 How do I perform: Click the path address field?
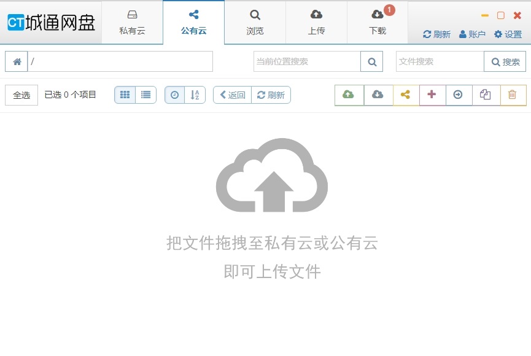pyautogui.click(x=120, y=61)
